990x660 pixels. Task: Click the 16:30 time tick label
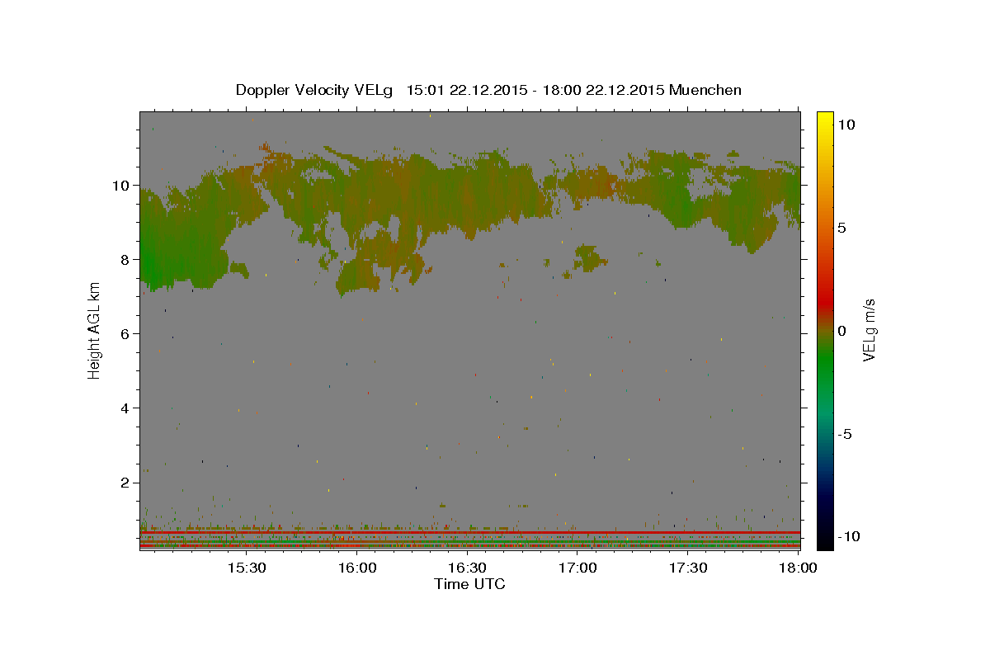[x=468, y=568]
